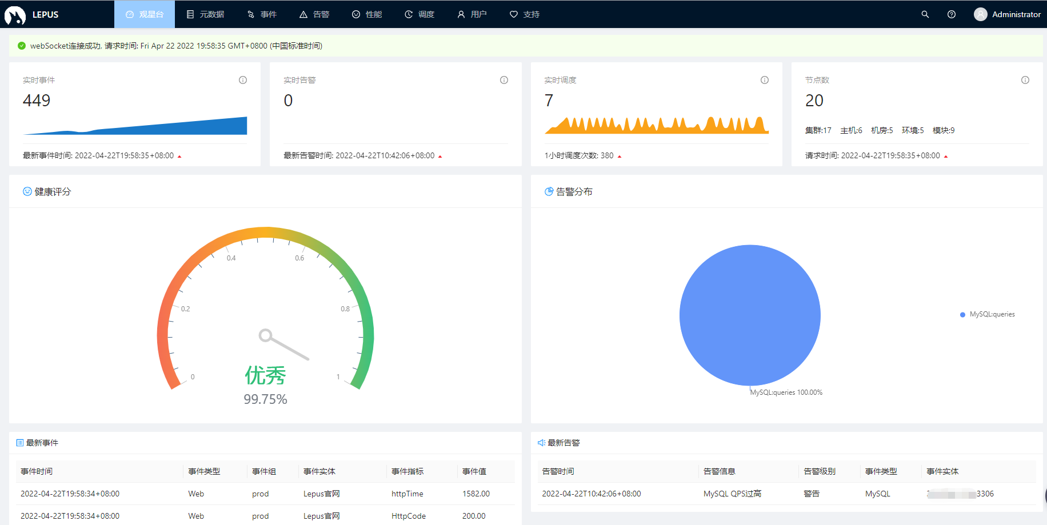Click the green websocket success icon
Image resolution: width=1047 pixels, height=525 pixels.
click(x=22, y=46)
